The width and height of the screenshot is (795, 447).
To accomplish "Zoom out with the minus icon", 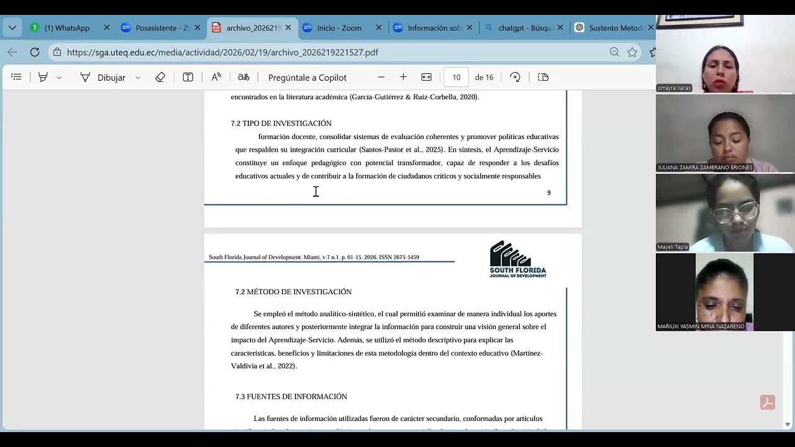I will [x=381, y=77].
